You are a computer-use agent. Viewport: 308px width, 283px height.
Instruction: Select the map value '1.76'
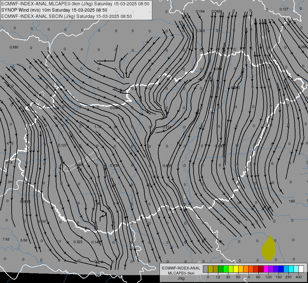tap(98, 127)
